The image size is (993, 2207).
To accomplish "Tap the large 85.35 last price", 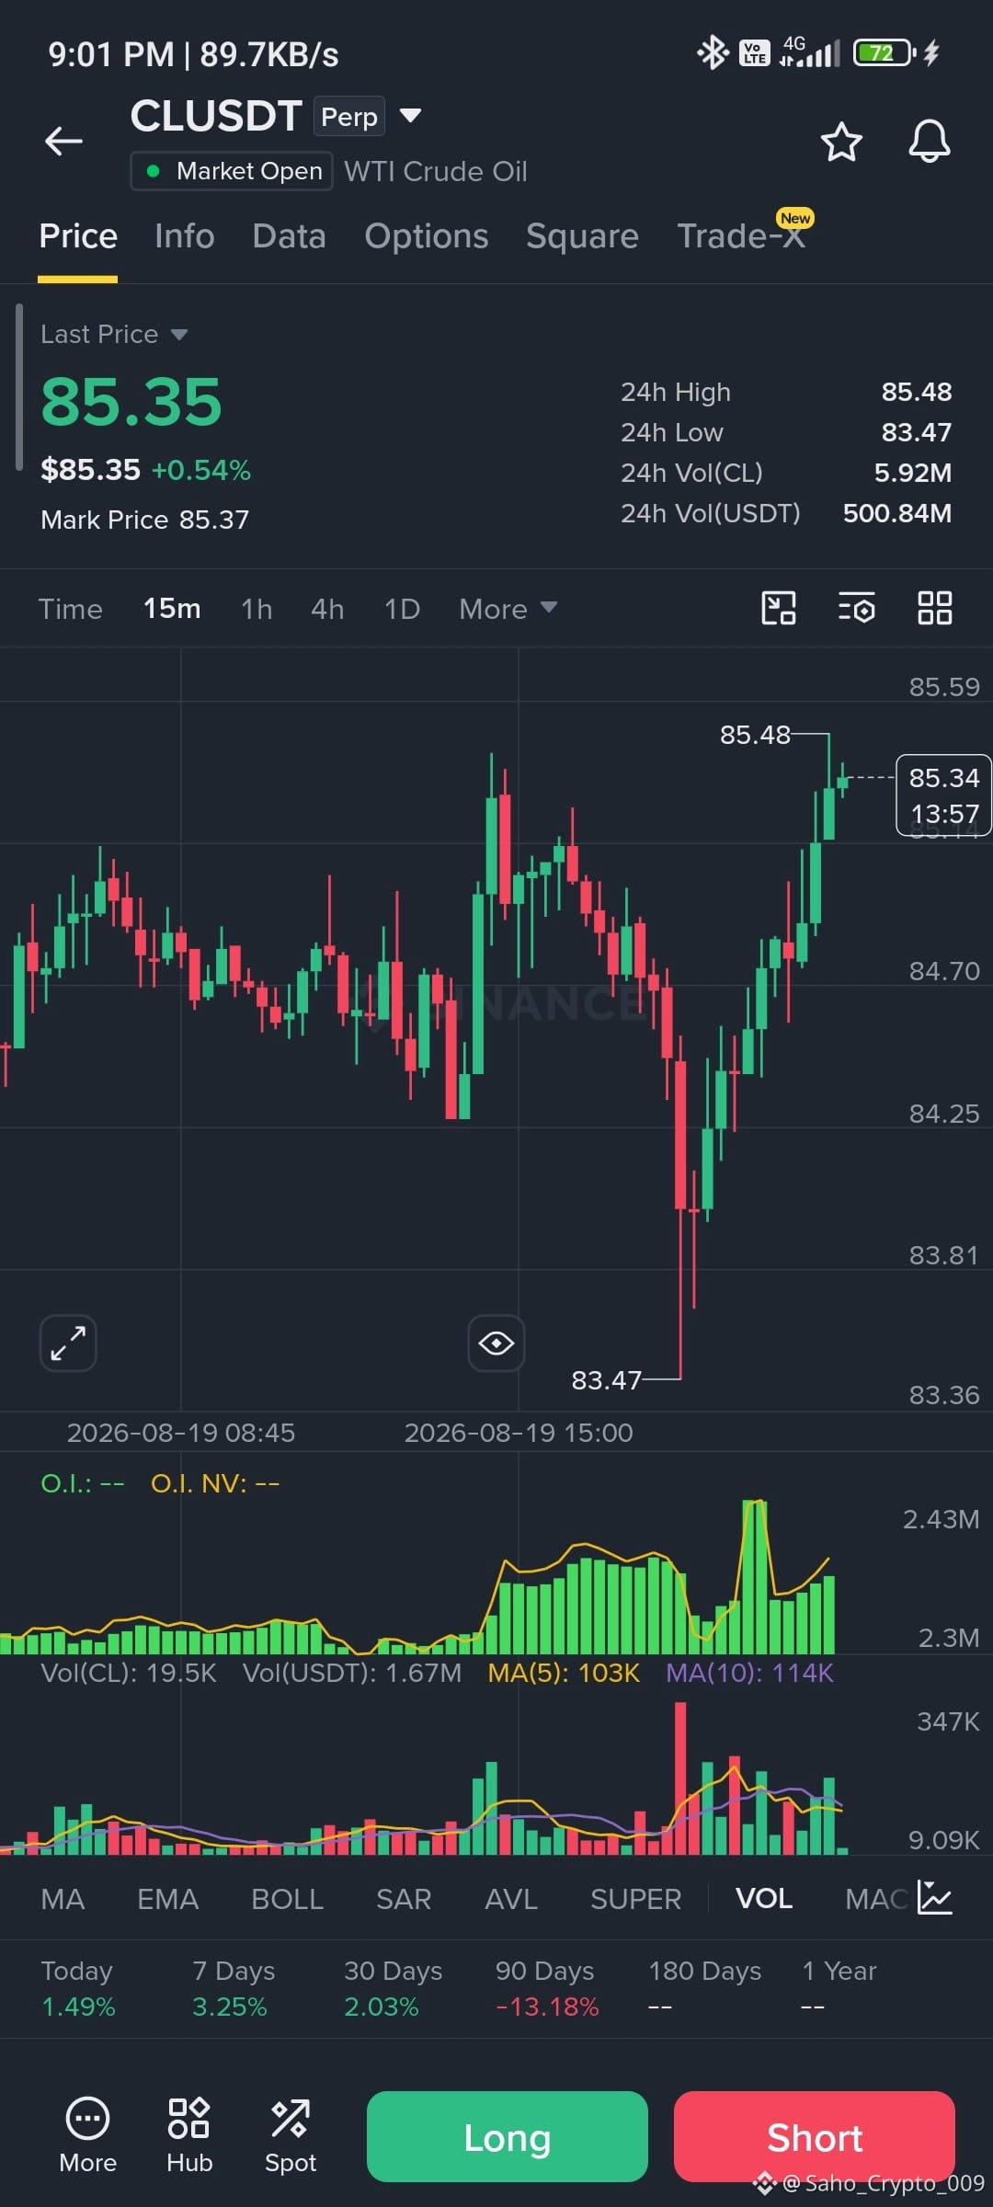I will (x=131, y=403).
